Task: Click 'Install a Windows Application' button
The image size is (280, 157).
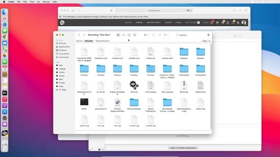Action: [x=183, y=148]
